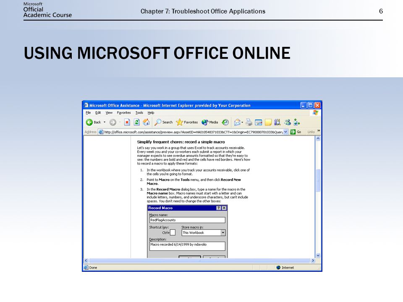Click the heading "Simplify frequent chores: record a simple macro"
Screen dimensions: 403x302
pyautogui.click(x=181, y=142)
